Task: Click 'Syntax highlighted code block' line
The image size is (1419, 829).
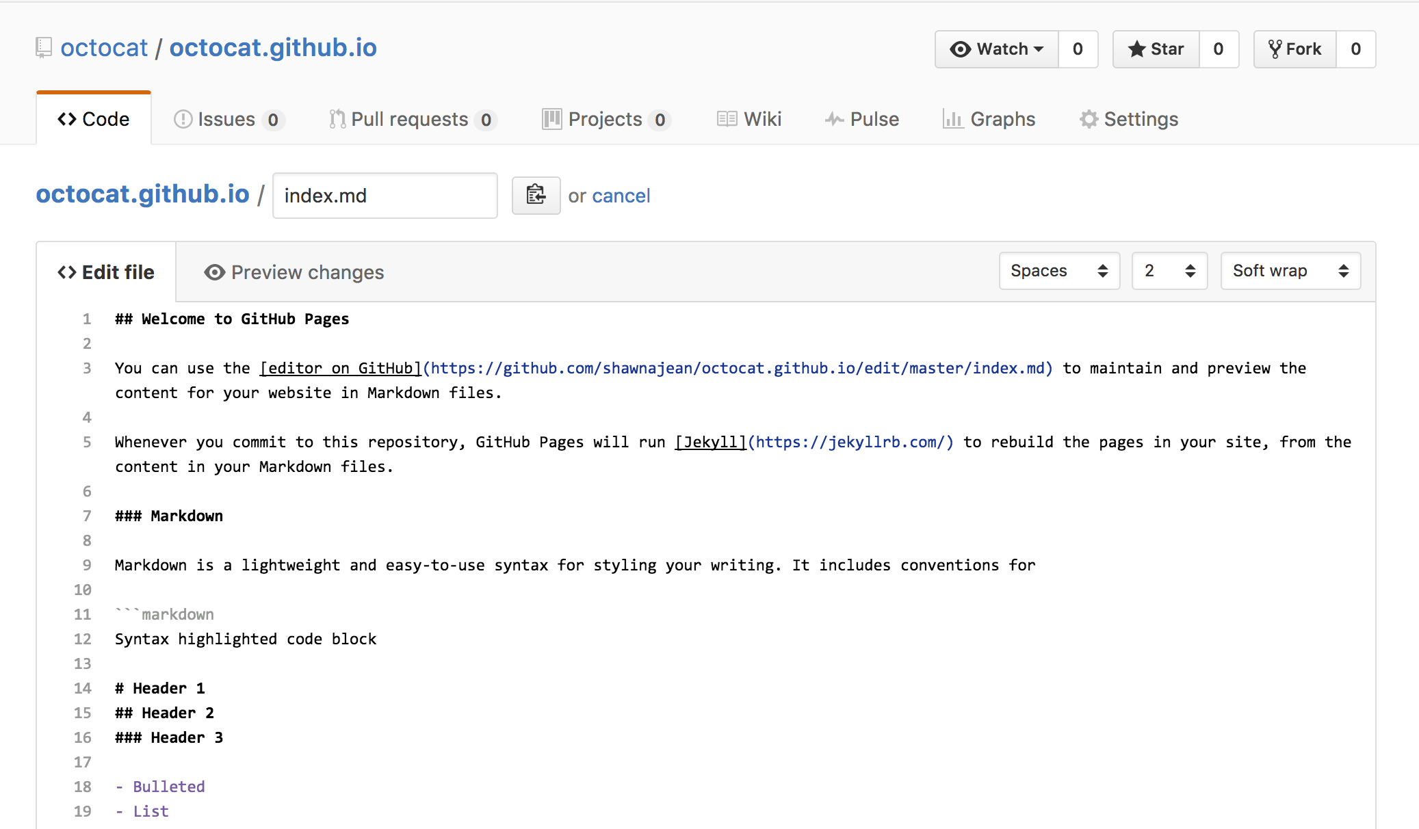Action: (246, 639)
